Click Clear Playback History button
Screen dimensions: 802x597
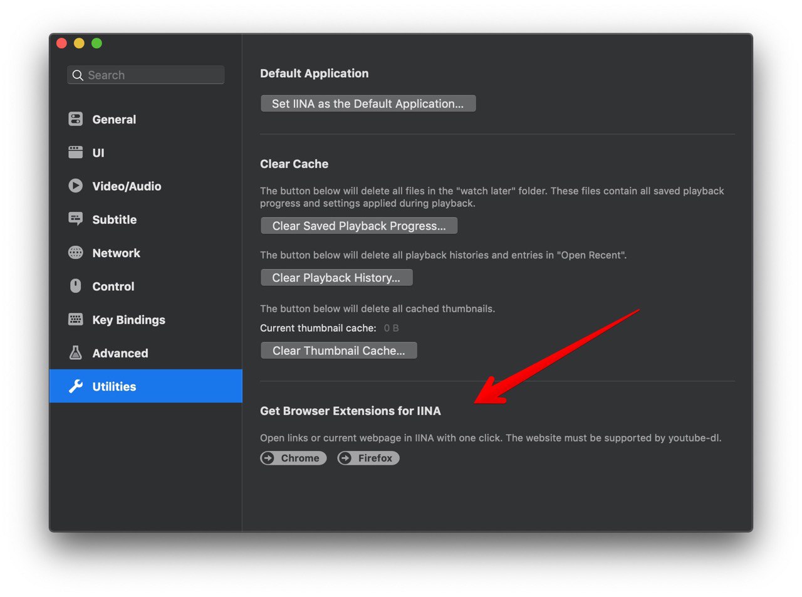336,278
